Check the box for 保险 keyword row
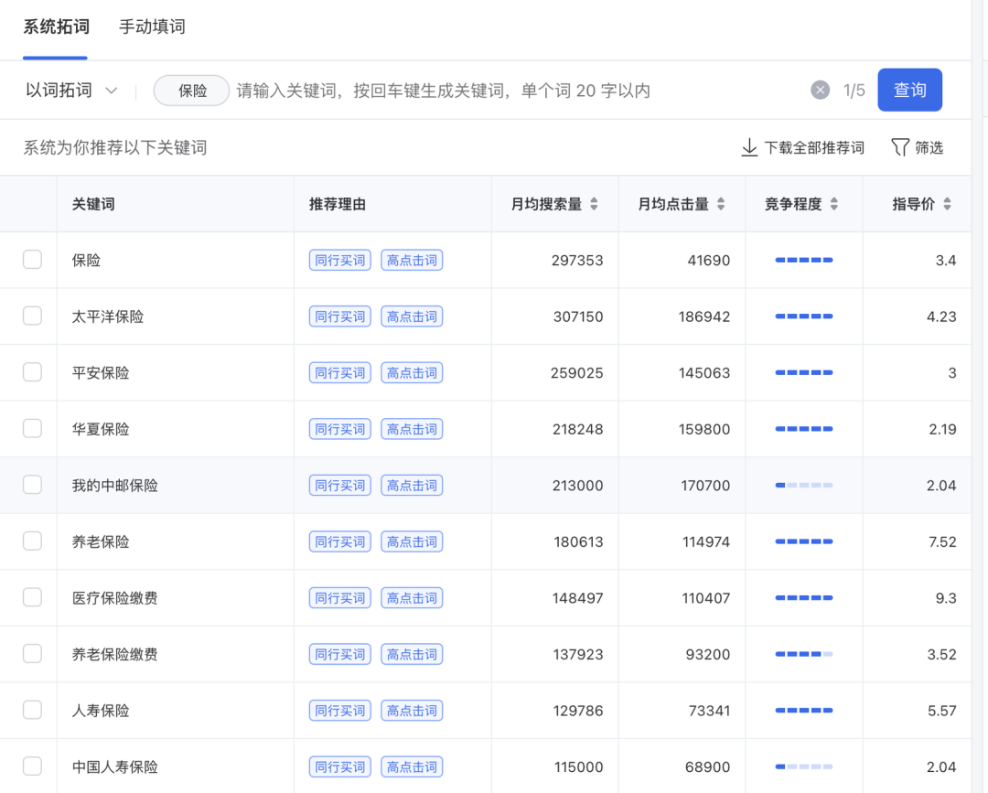988x793 pixels. [32, 260]
